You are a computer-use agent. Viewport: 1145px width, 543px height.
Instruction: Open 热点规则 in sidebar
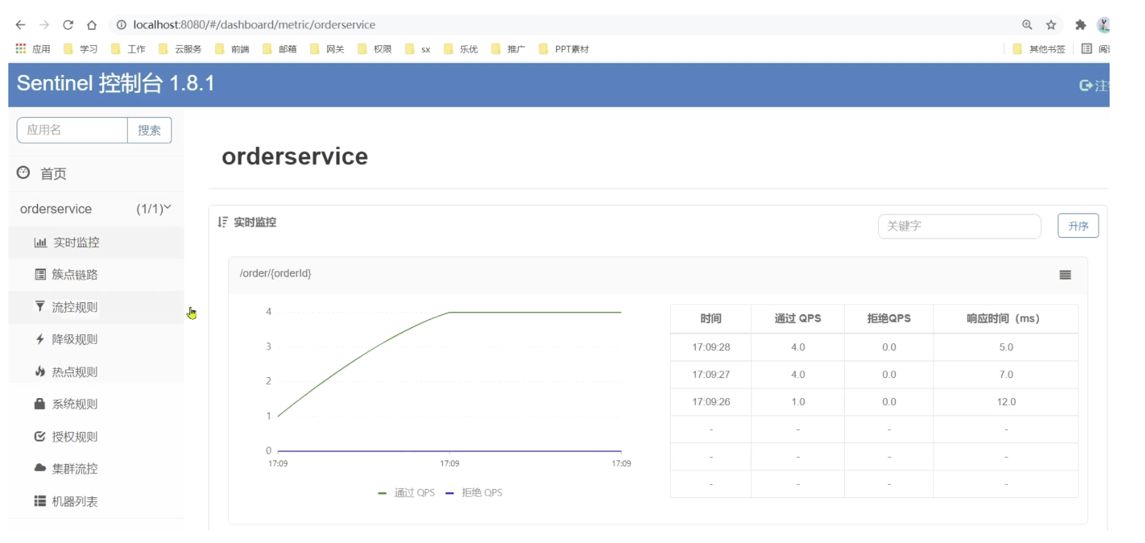click(96, 372)
